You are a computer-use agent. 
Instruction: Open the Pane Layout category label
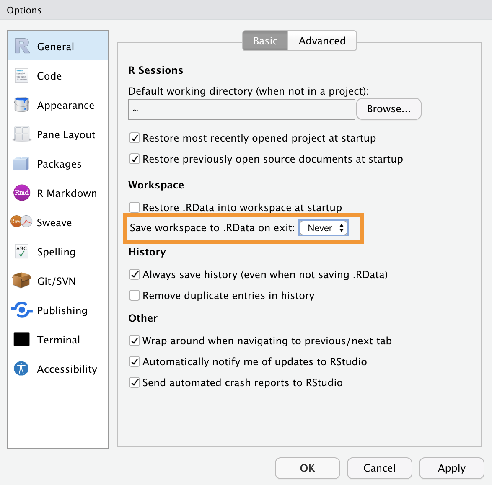(x=66, y=134)
